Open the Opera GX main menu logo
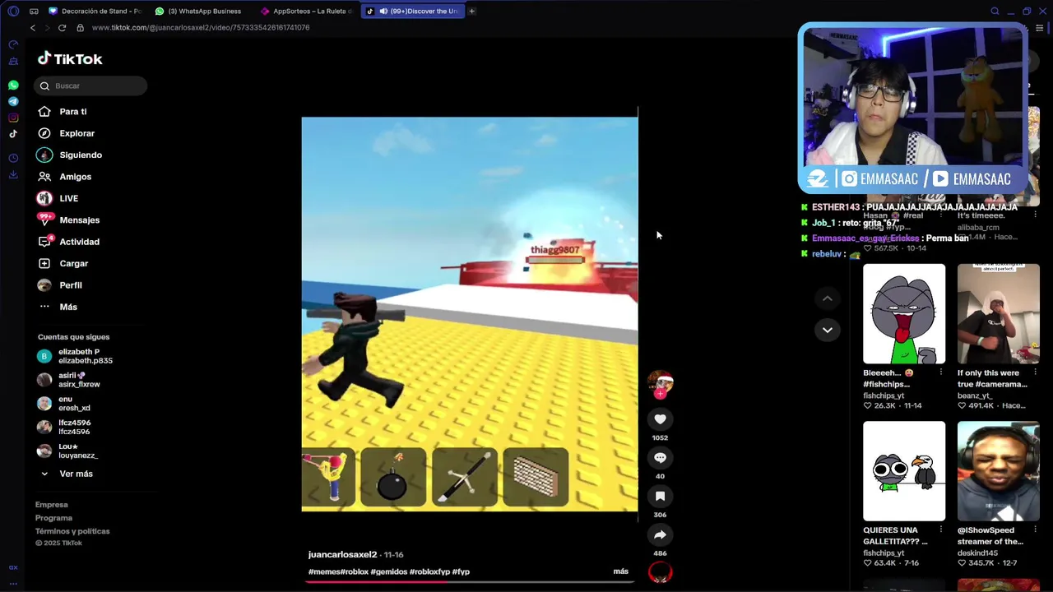This screenshot has height=592, width=1053. click(x=13, y=11)
